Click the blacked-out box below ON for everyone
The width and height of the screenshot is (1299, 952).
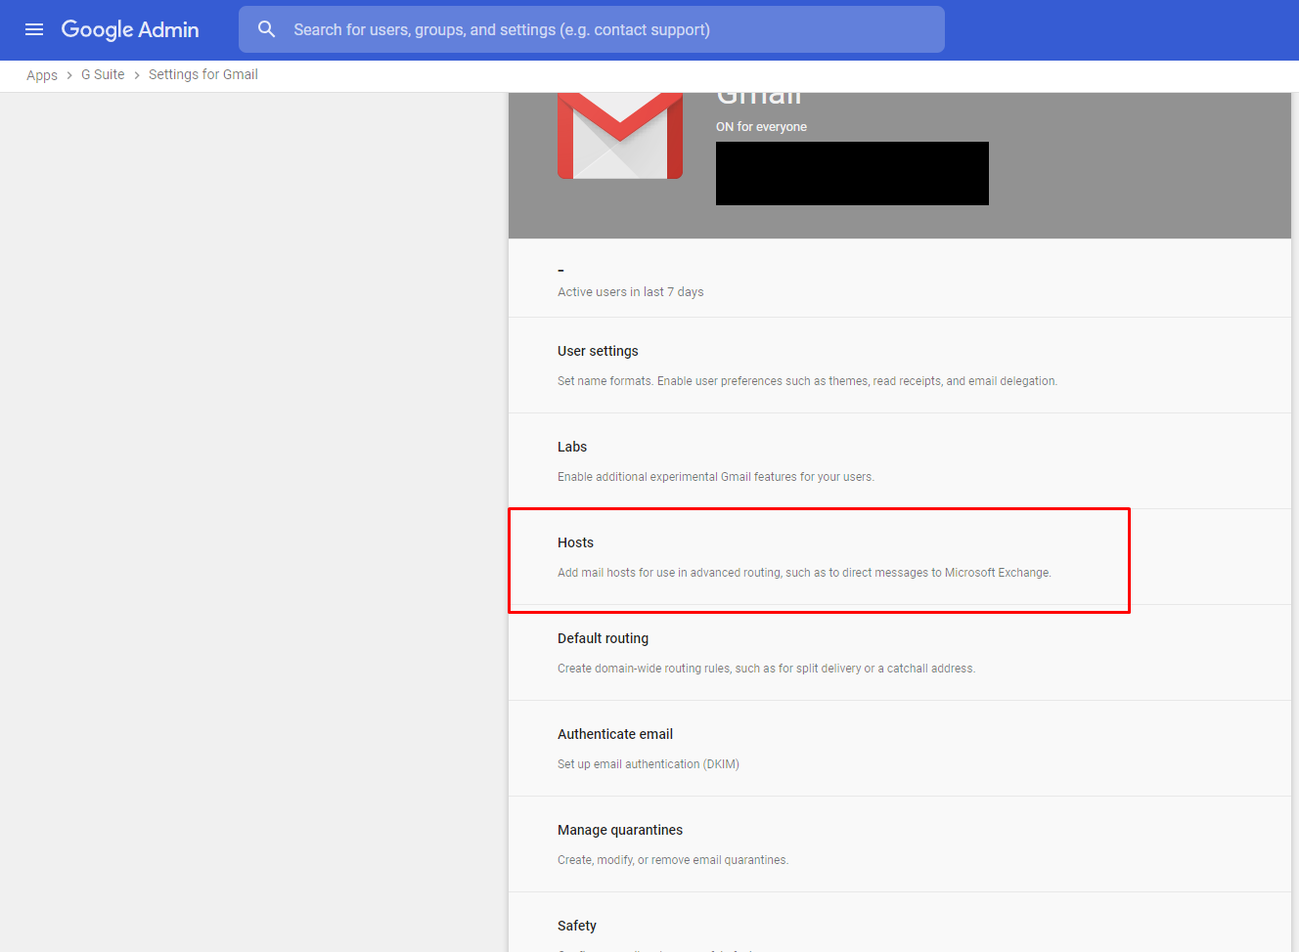[852, 173]
